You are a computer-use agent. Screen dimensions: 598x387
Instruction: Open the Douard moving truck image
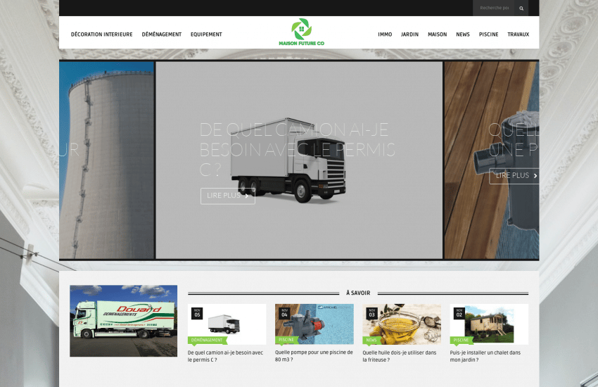(x=123, y=321)
